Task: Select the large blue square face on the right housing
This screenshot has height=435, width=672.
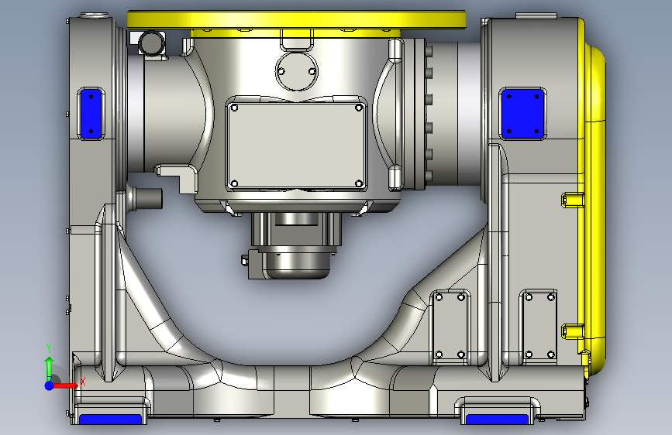Action: pos(522,114)
